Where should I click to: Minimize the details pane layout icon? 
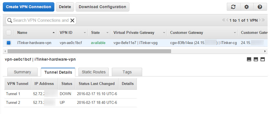click(x=249, y=59)
